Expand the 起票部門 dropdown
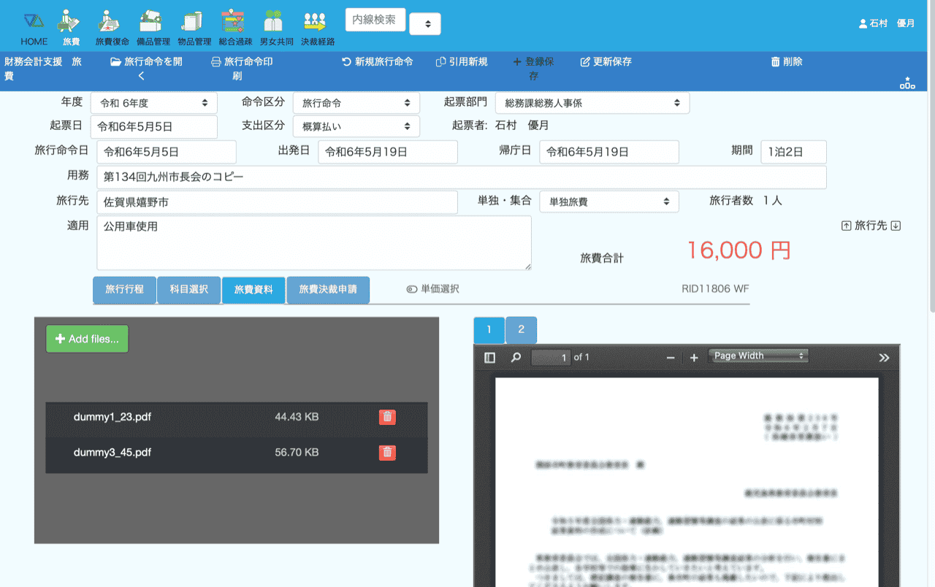935x587 pixels. (592, 104)
